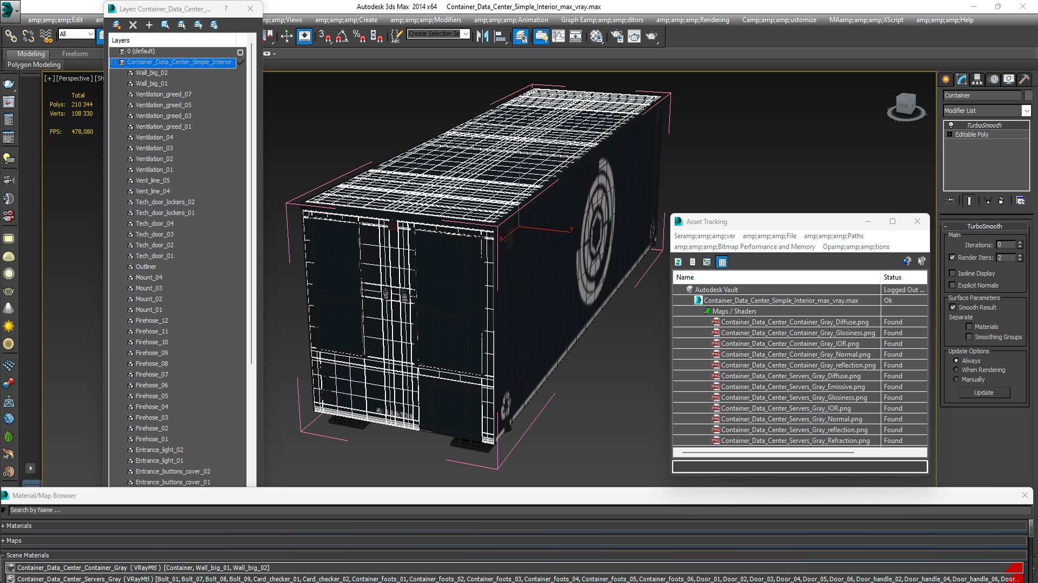Collapse Scene Materials section
This screenshot has height=583, width=1038.
3,555
